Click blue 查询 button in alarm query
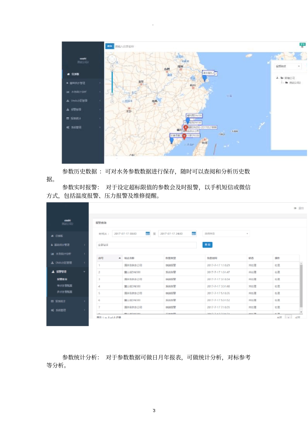The image size is (308, 436). coord(207,245)
